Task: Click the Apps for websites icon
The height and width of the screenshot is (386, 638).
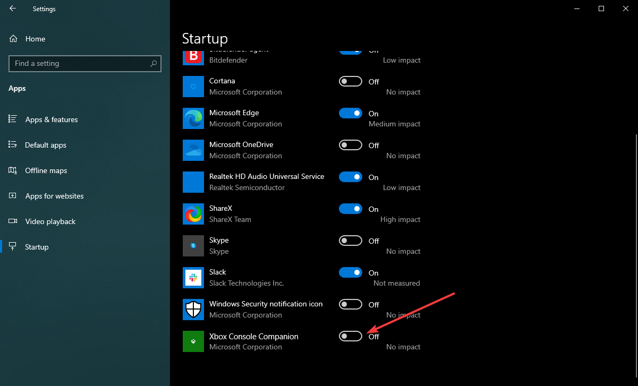Action: (13, 196)
